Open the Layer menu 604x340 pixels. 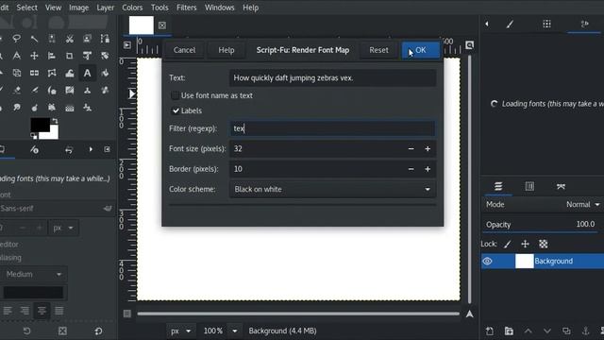pyautogui.click(x=105, y=8)
